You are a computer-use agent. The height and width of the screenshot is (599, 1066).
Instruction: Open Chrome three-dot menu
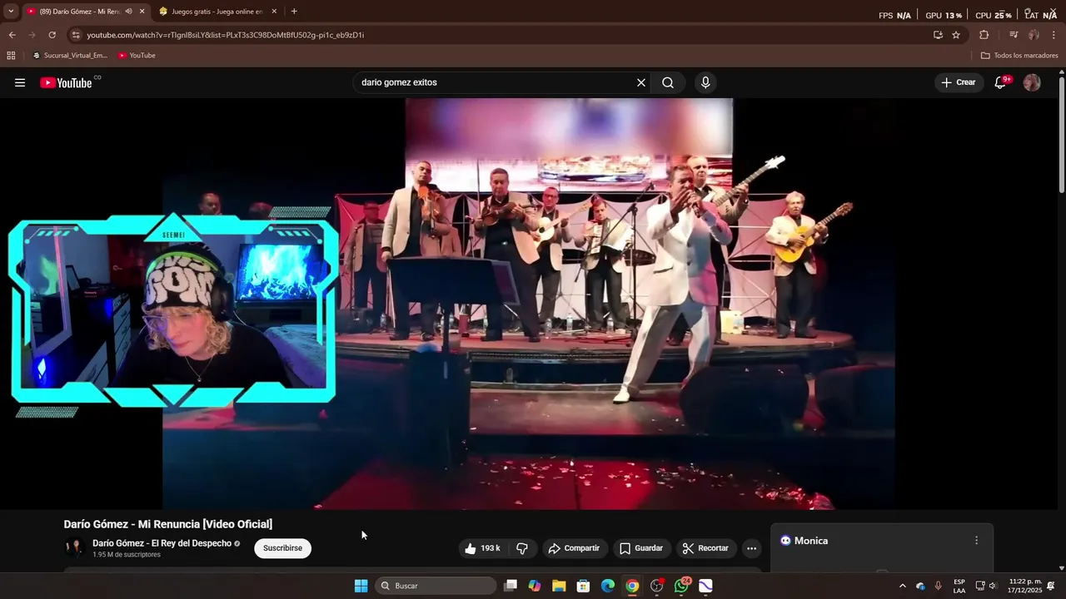[1054, 35]
